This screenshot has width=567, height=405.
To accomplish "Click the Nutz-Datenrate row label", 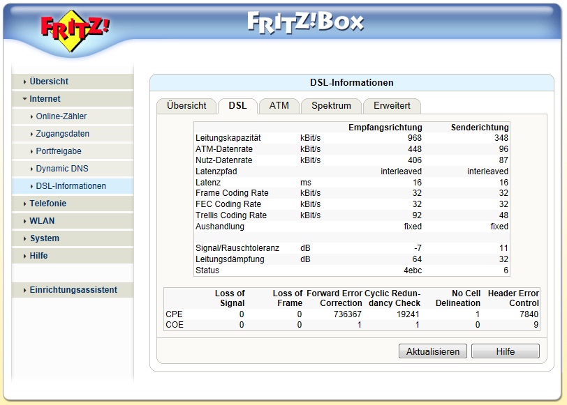I will (224, 160).
